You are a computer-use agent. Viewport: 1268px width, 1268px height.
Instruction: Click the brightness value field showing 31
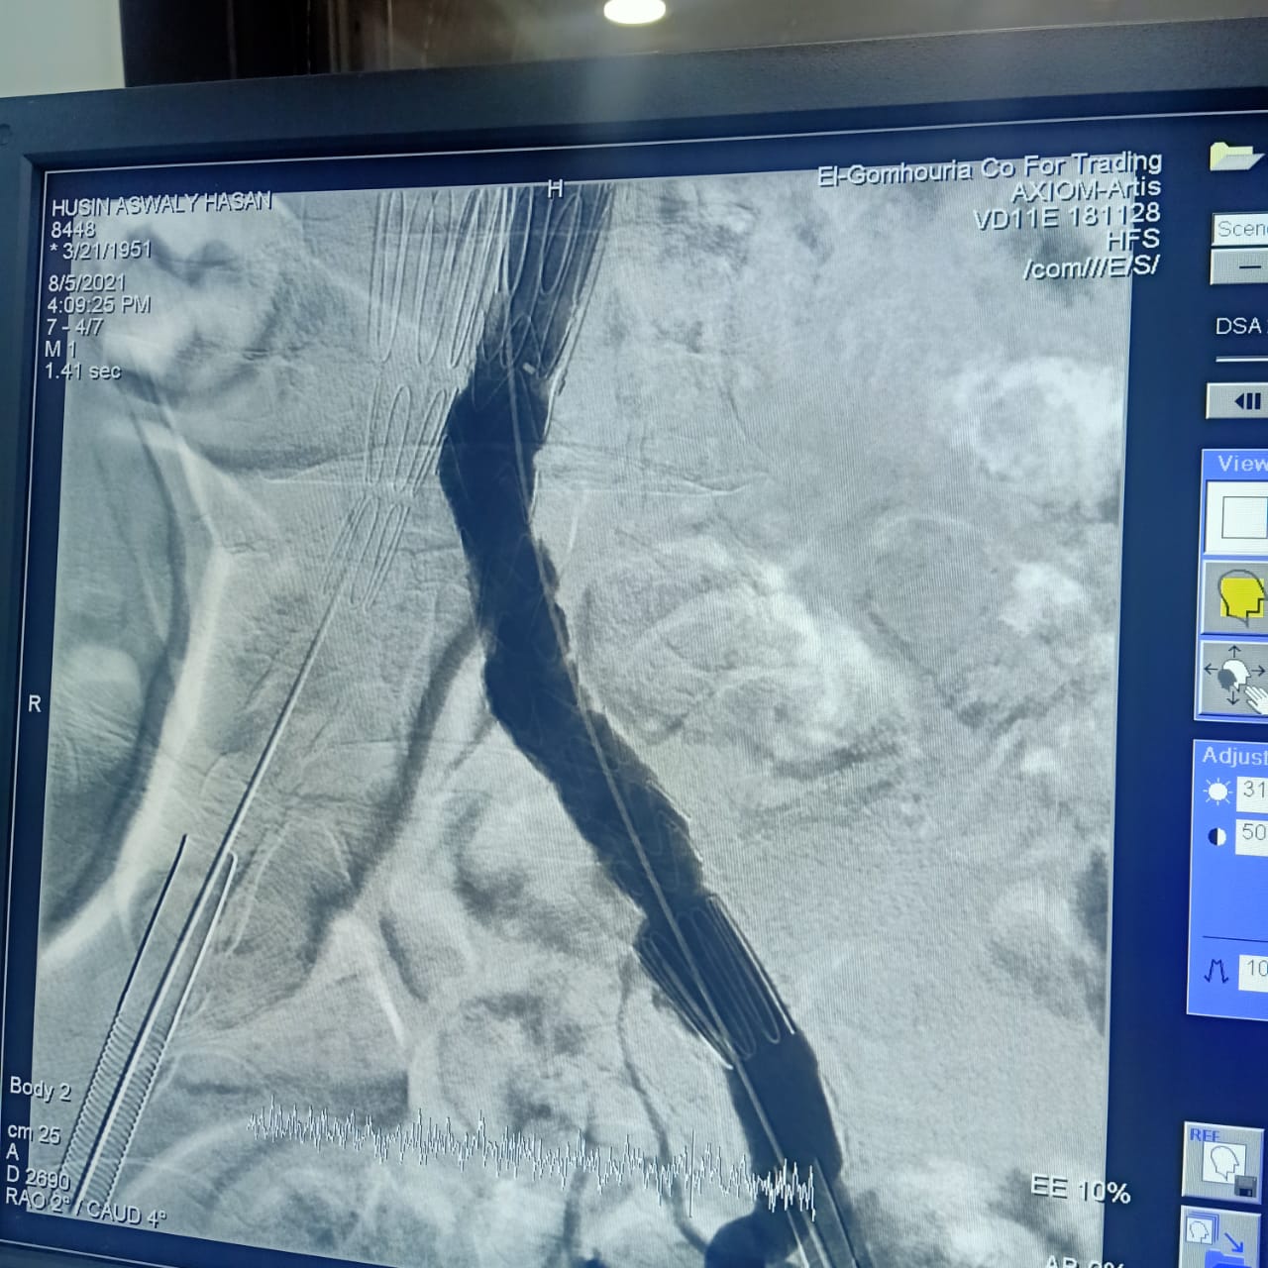point(1253,791)
